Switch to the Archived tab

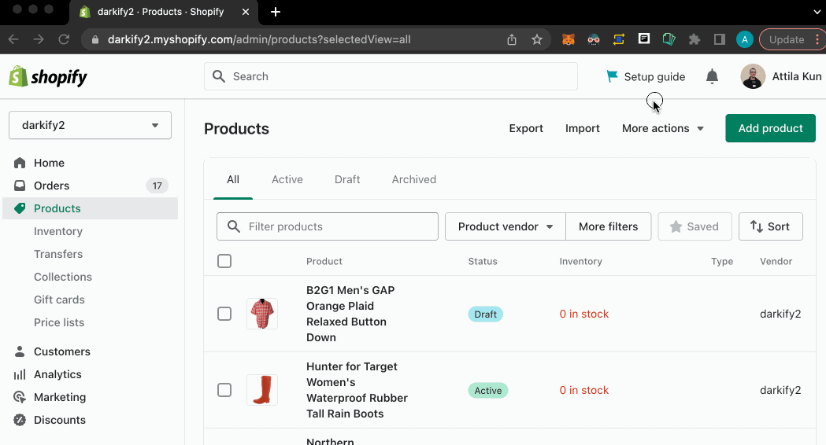414,179
